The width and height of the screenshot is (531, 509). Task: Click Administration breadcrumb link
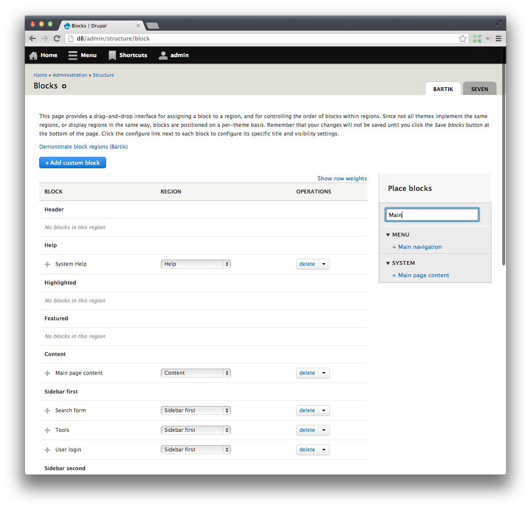coord(70,75)
